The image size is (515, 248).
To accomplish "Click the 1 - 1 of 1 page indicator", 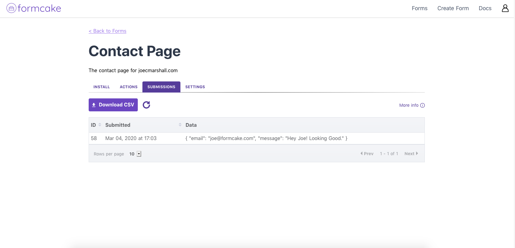I will [389, 154].
